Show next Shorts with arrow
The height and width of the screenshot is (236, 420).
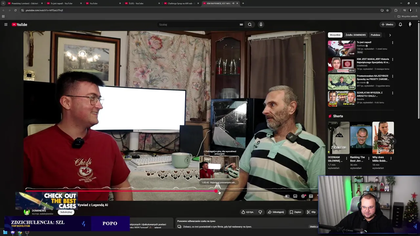pos(393,141)
